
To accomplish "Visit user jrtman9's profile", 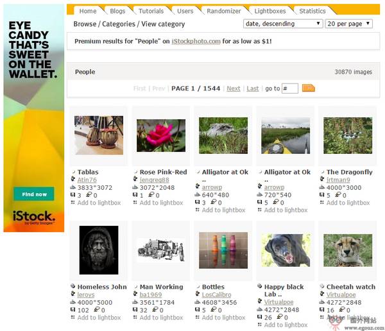I will point(338,180).
